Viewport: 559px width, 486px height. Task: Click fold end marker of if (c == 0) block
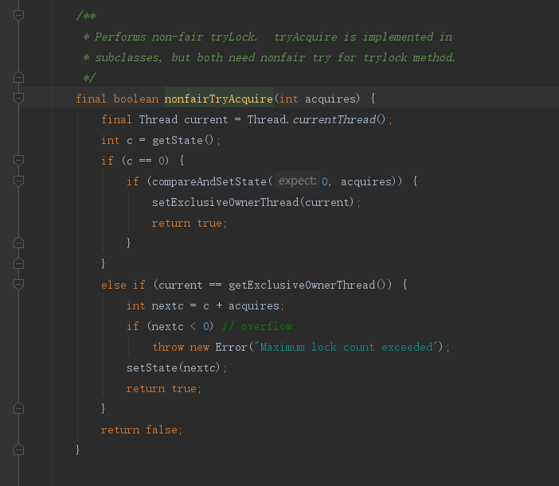click(x=18, y=264)
